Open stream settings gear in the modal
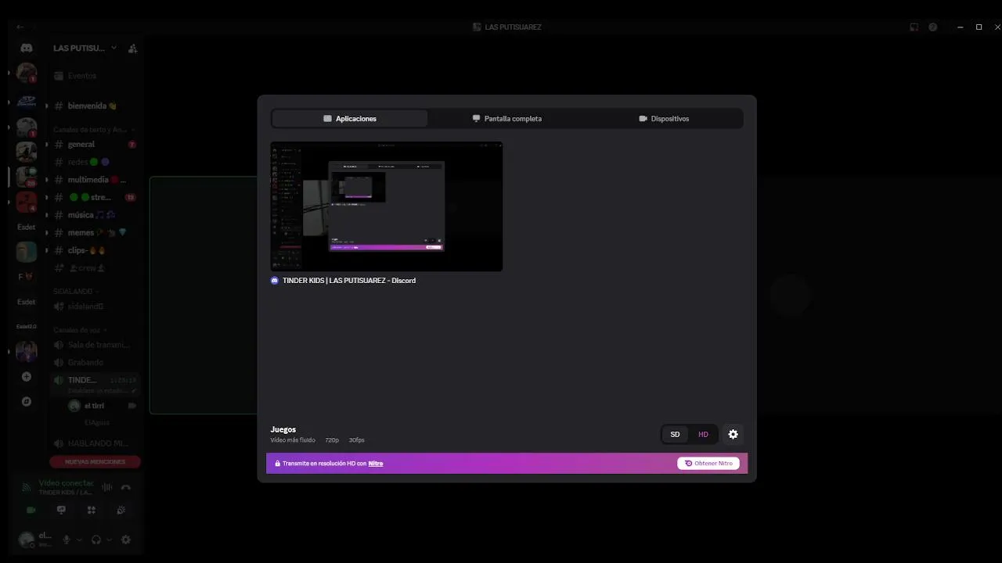 pos(733,435)
